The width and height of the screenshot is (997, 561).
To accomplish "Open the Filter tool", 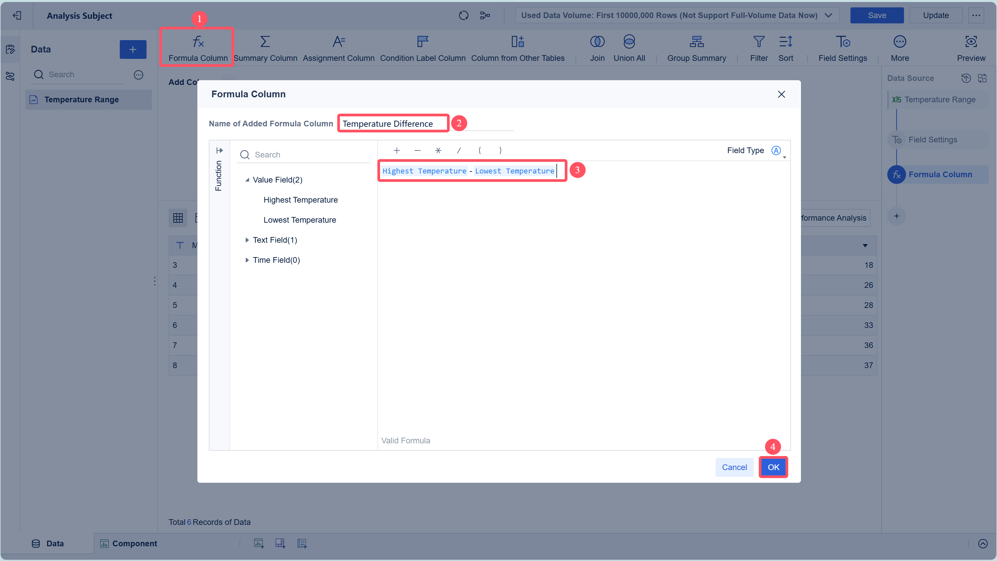I will (758, 48).
